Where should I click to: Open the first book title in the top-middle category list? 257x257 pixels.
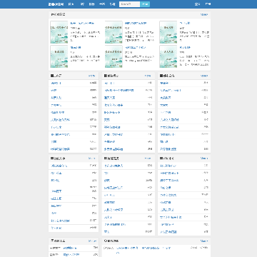click(x=110, y=83)
